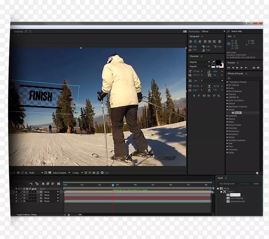The width and height of the screenshot is (269, 239).
Task: Hide the top fx layer with its eye toggle
Action: (16, 192)
